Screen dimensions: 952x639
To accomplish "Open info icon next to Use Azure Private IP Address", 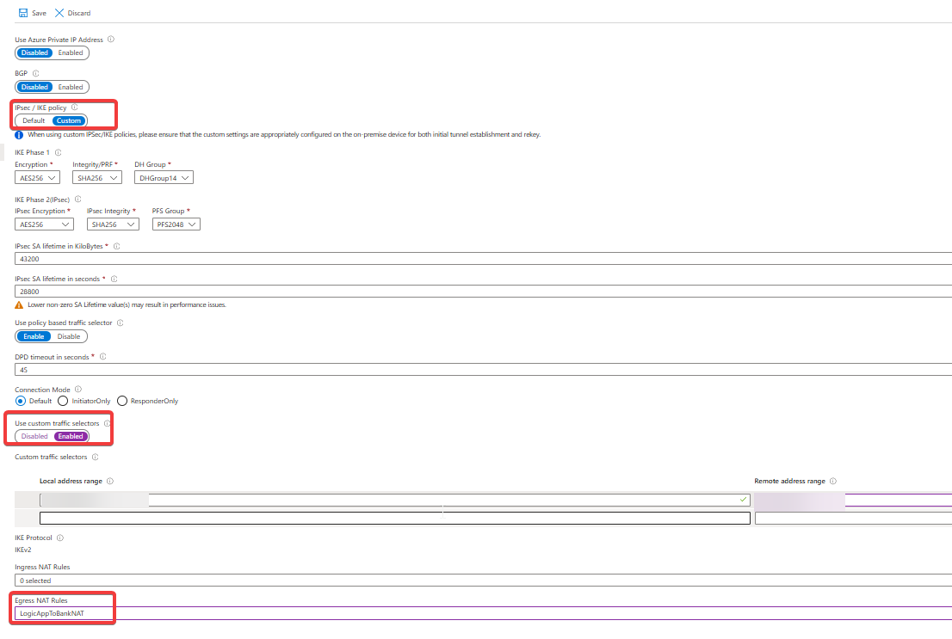I will 111,40.
